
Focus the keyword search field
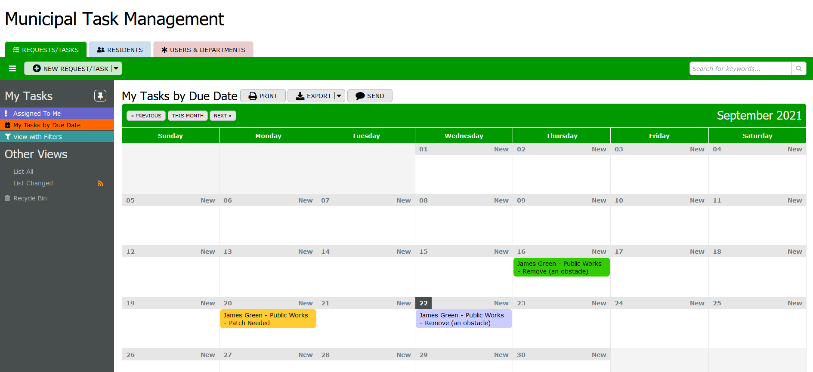(740, 68)
